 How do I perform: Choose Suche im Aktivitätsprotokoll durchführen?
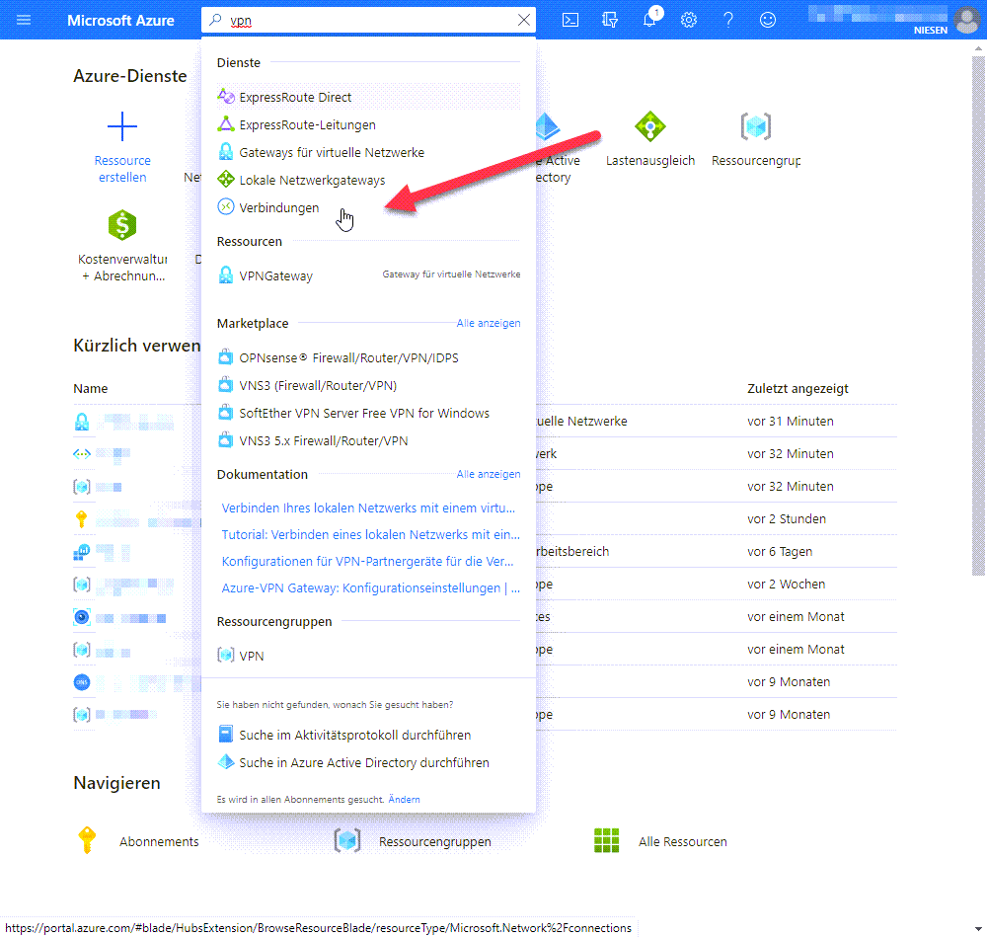pos(368,735)
